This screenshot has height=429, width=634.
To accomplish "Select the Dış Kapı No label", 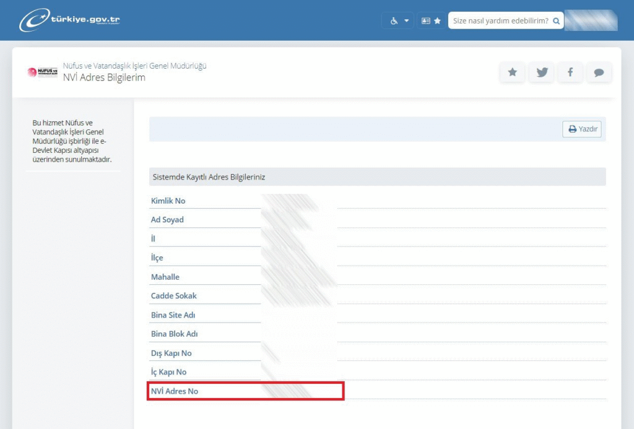I will click(172, 353).
